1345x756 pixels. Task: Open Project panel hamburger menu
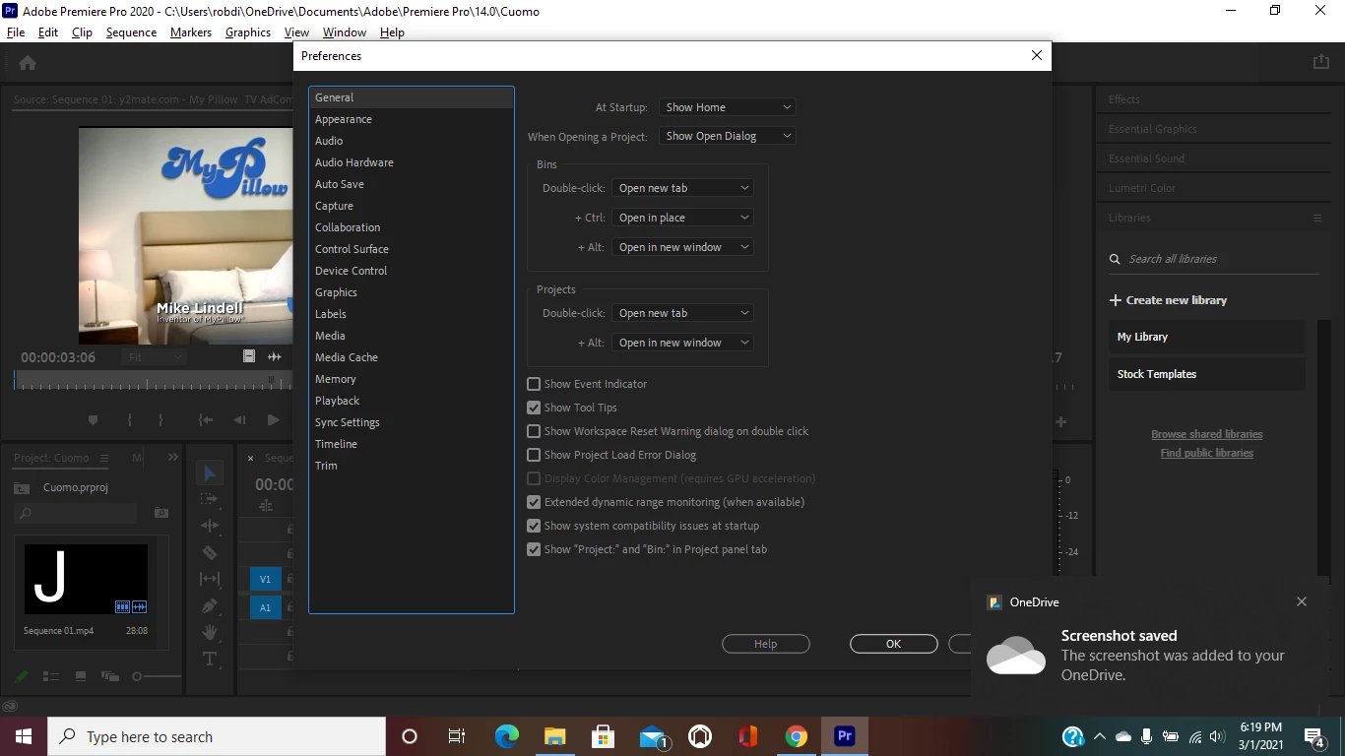pos(103,458)
